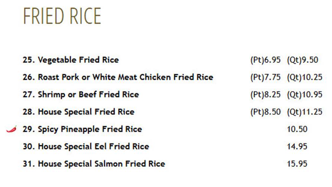This screenshot has width=332, height=187.
Task: Choose item 27 Shrimp or Beef Fried Rice
Action: point(81,94)
